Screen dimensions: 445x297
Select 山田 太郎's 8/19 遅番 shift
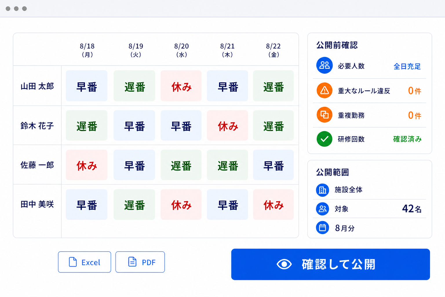pyautogui.click(x=134, y=86)
